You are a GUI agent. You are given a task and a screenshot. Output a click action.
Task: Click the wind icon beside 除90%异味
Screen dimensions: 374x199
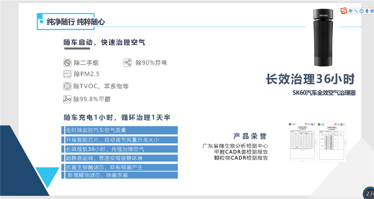click(x=128, y=63)
